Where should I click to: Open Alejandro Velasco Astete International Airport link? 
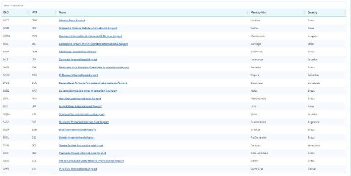point(88,28)
